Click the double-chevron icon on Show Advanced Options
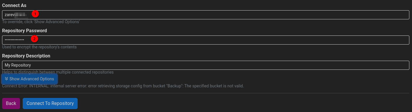The image size is (412, 112). pyautogui.click(x=6, y=79)
